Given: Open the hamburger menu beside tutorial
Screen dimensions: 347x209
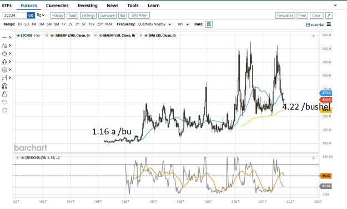Looking at the screenshot, I should click(329, 24).
